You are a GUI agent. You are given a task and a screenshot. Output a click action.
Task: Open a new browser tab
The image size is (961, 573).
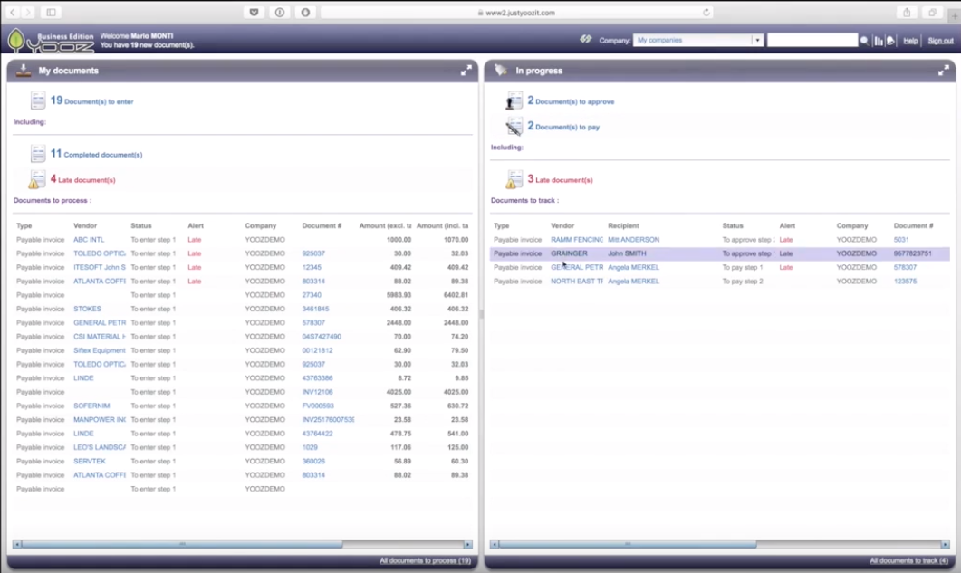(955, 15)
